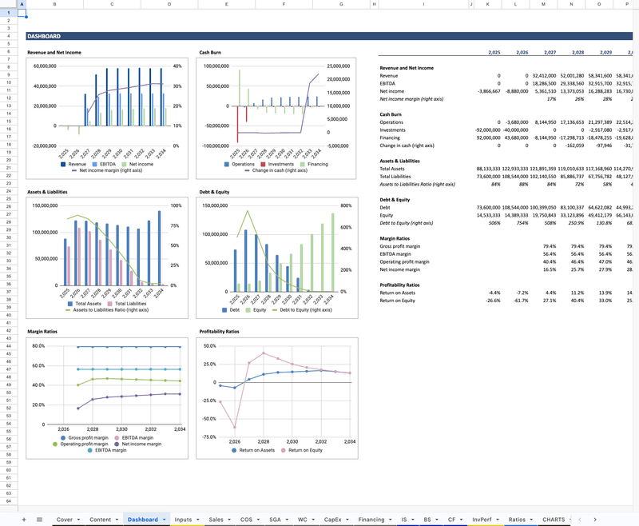Open the CapEx sheet tab
This screenshot has height=526, width=639.
(x=333, y=520)
